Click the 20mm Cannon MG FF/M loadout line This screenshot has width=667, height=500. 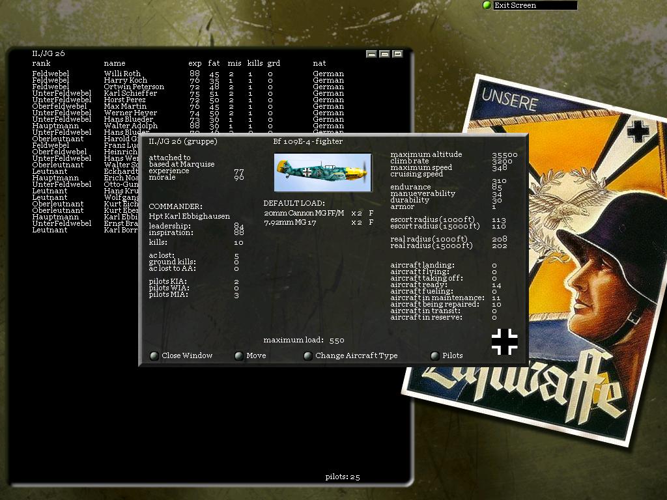click(x=319, y=213)
